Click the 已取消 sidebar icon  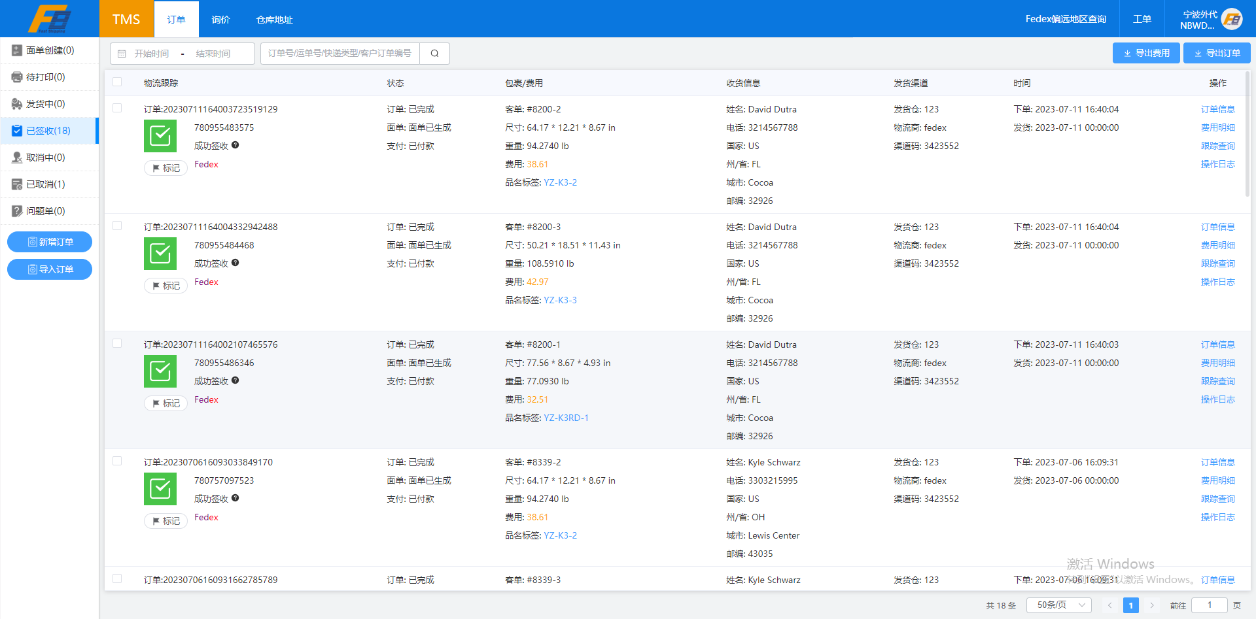(17, 184)
